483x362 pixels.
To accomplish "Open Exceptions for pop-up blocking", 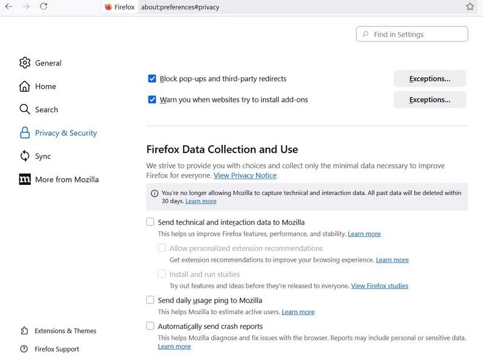I will tap(429, 79).
